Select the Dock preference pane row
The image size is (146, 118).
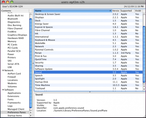point(88,21)
